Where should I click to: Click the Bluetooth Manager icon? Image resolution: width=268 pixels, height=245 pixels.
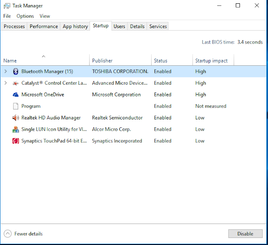pyautogui.click(x=15, y=72)
